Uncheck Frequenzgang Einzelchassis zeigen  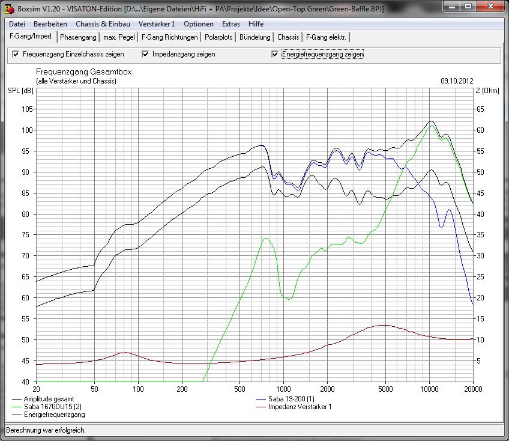[16, 54]
